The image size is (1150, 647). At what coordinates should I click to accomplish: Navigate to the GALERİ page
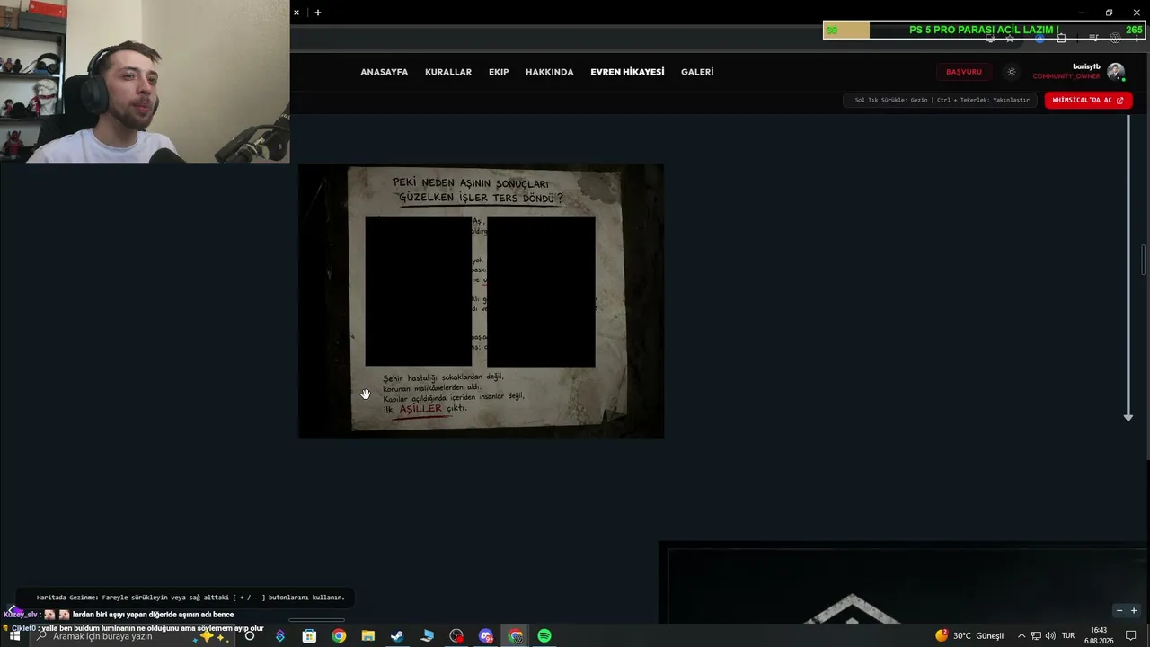(697, 72)
